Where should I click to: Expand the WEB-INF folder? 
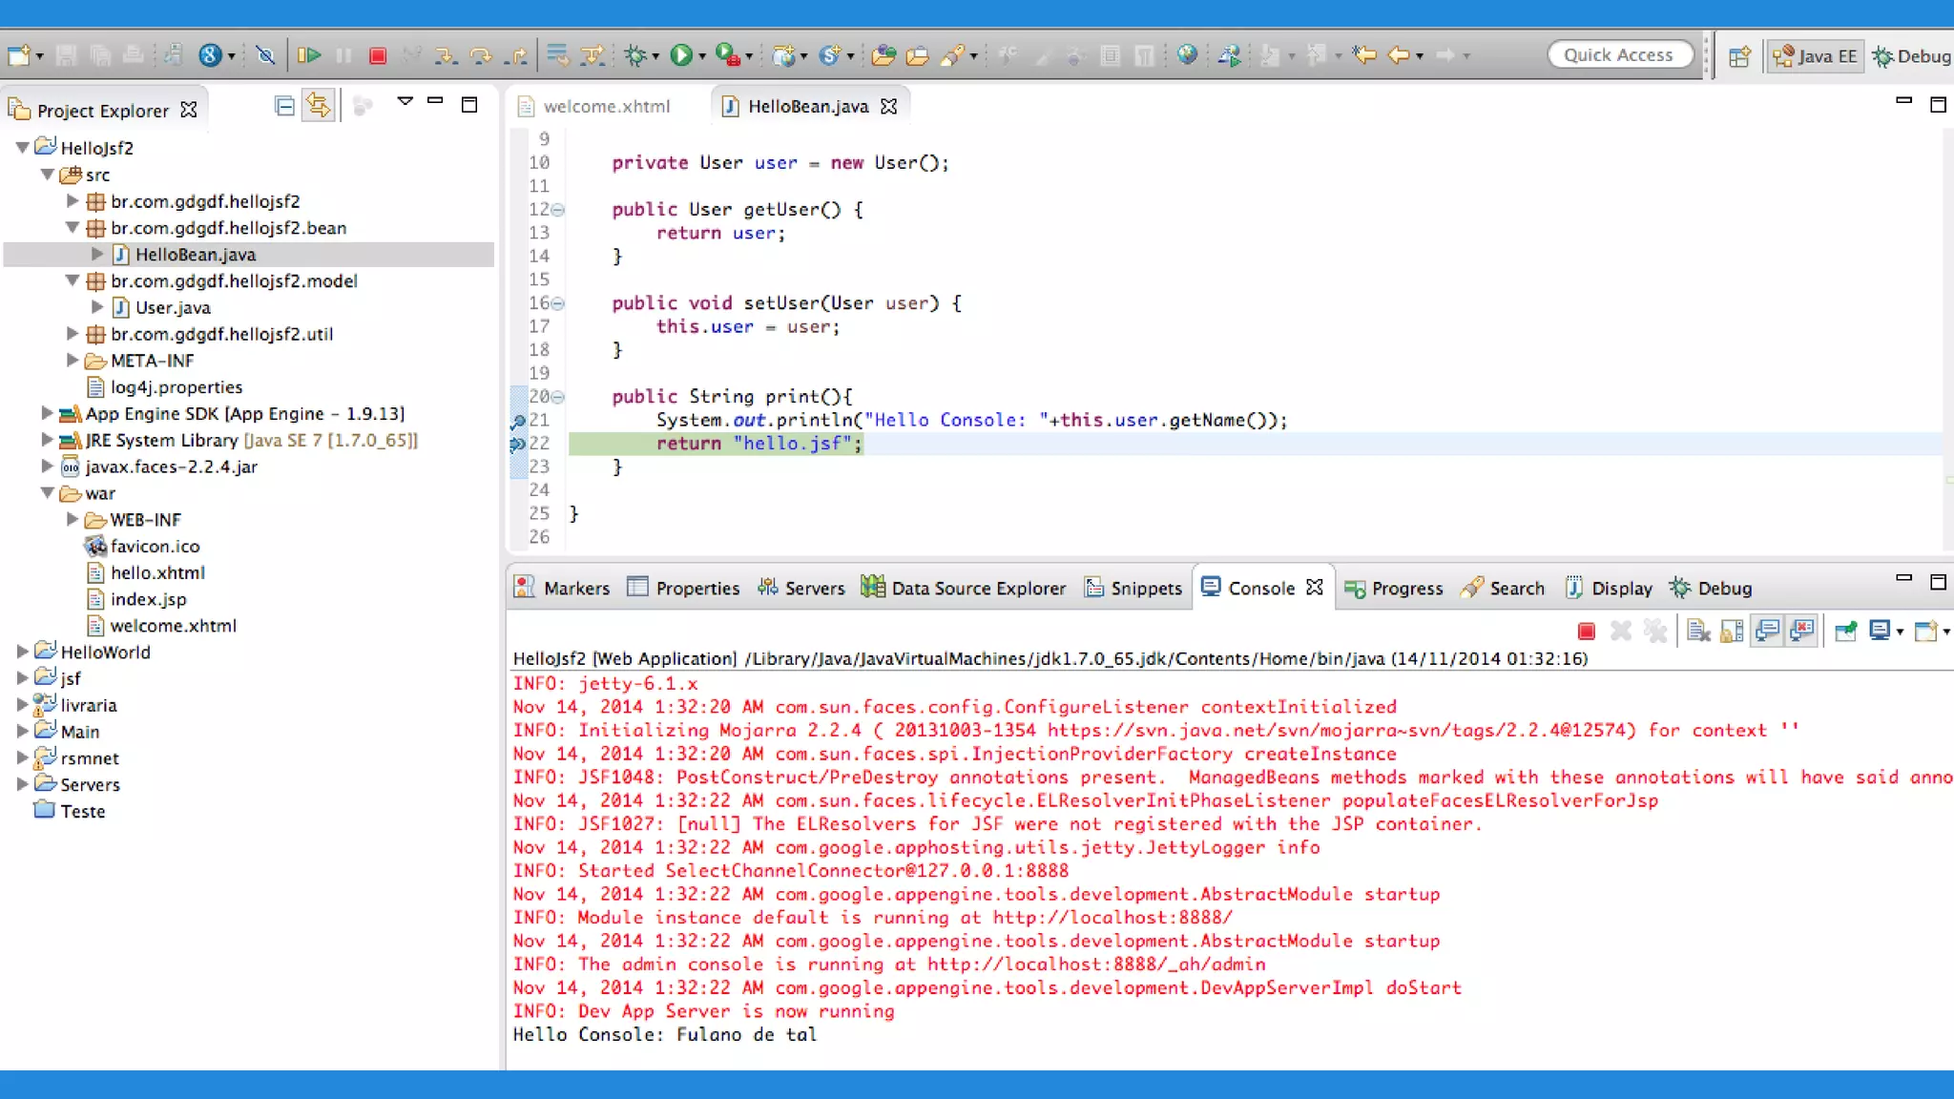[x=73, y=520]
